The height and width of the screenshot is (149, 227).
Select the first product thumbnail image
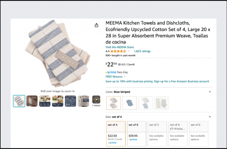pos(19,101)
